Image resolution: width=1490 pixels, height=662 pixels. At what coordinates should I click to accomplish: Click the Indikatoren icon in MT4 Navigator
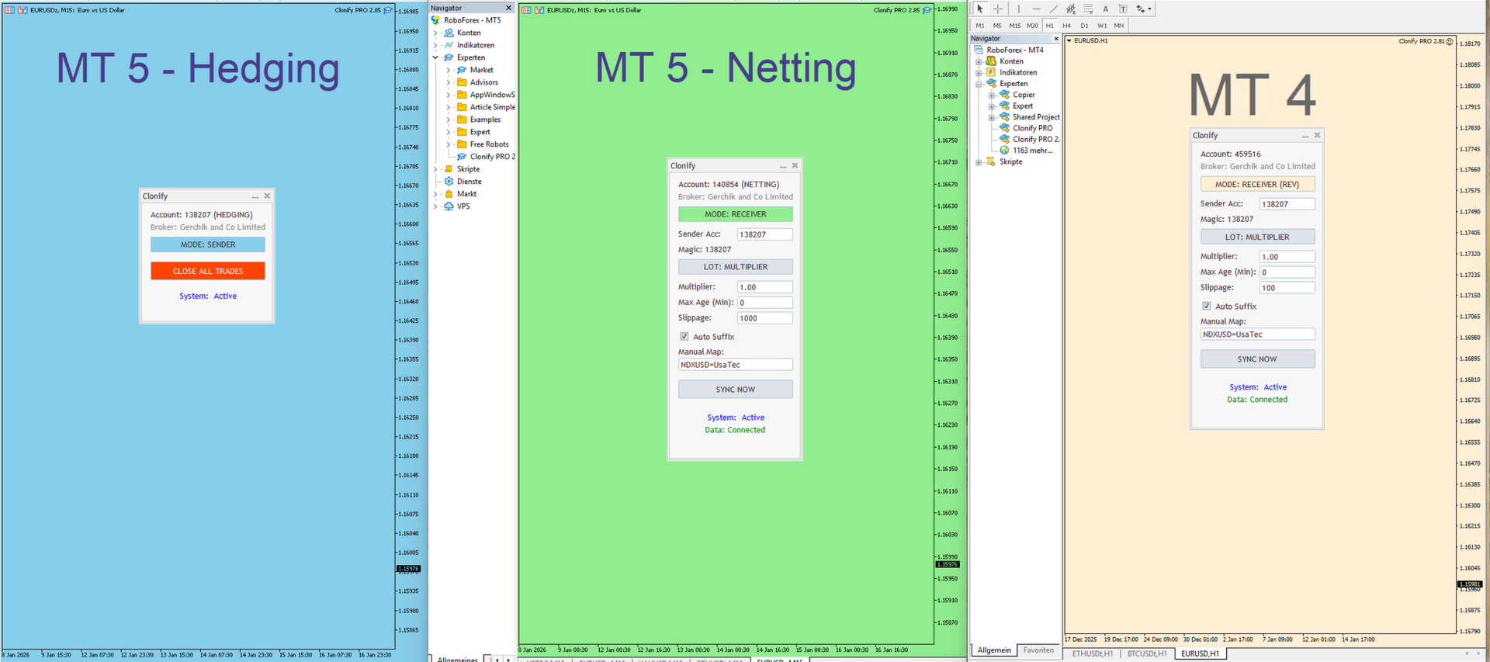coord(991,72)
